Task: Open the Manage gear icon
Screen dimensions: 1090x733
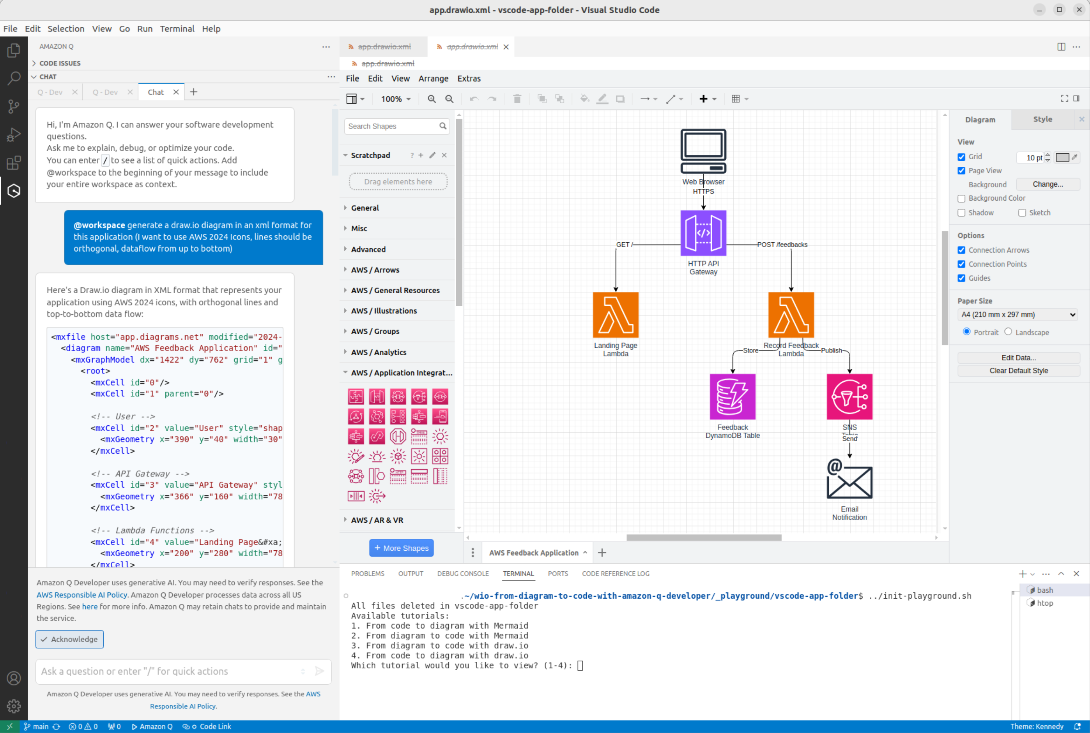Action: pos(14,706)
